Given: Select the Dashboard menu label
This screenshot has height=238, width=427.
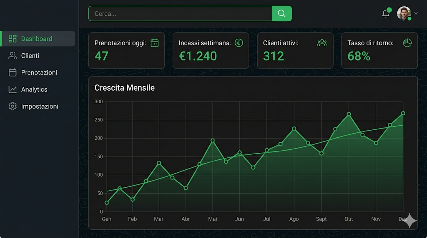Looking at the screenshot, I should tap(37, 39).
